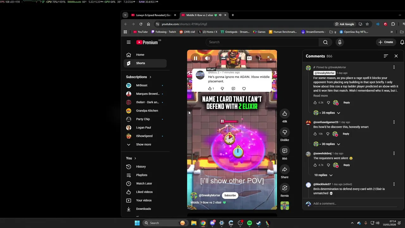405x228 pixels.
Task: Open Windows Start menu
Action: (137, 223)
